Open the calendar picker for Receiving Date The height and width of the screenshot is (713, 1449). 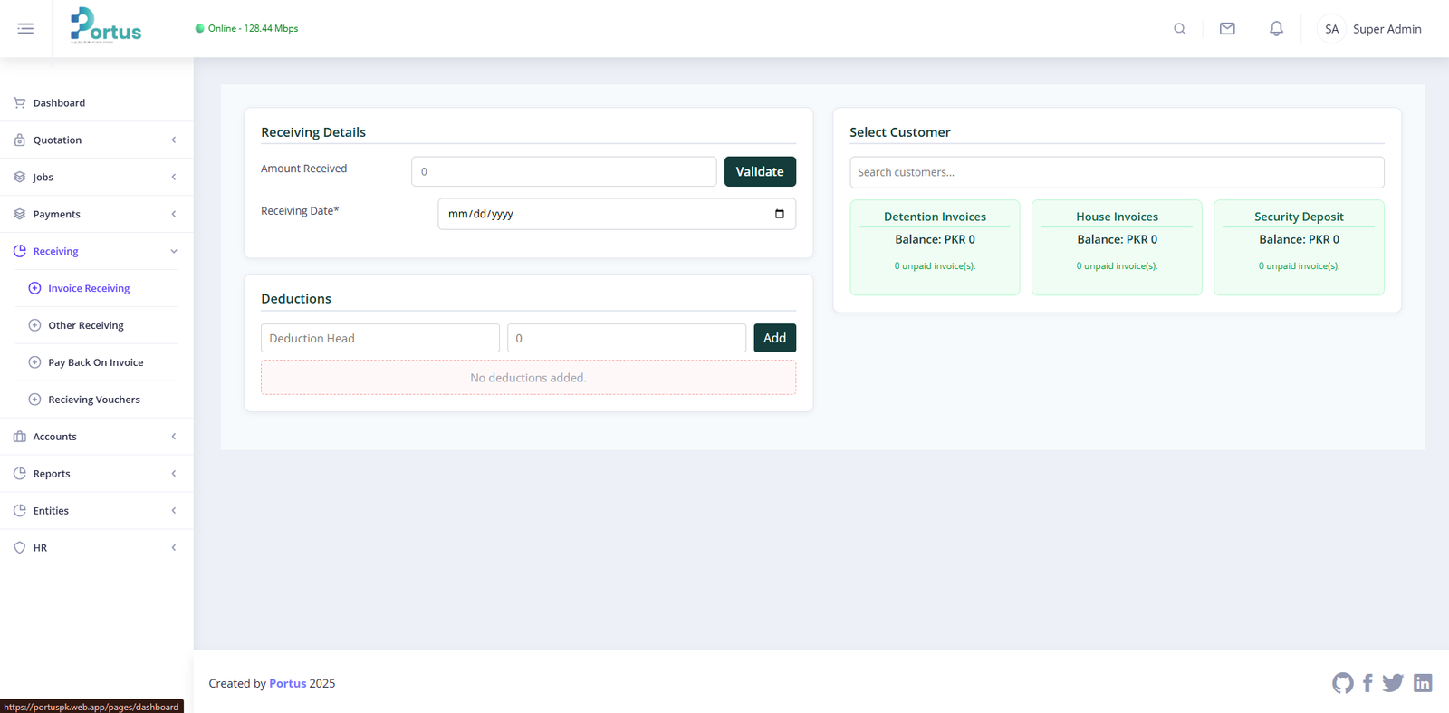[779, 214]
